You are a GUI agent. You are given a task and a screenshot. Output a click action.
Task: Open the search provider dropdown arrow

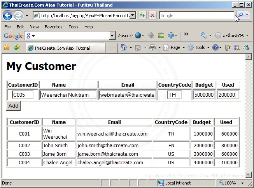click(x=247, y=15)
